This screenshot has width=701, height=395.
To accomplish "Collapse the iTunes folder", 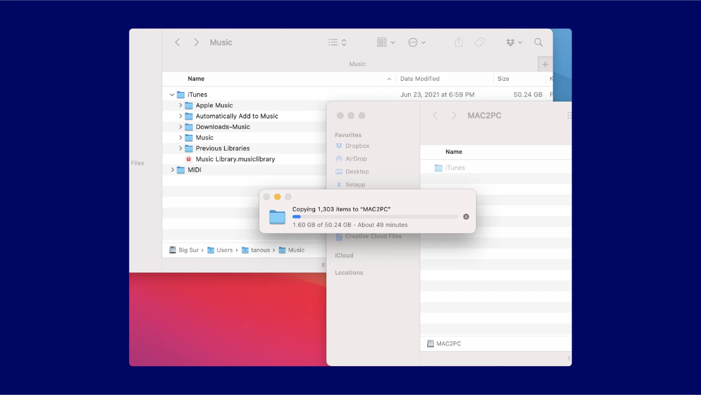I will click(x=172, y=95).
